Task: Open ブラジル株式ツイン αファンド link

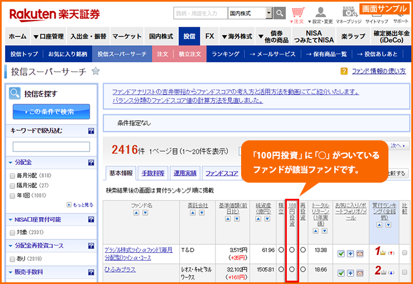Action: click(x=138, y=254)
